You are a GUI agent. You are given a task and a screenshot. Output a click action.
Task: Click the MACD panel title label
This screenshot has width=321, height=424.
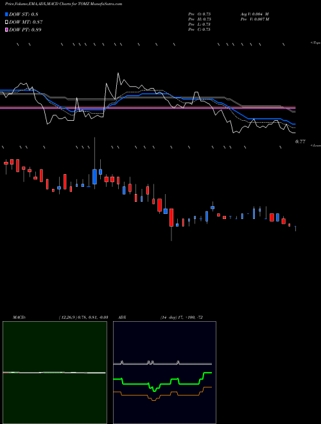coord(19,317)
